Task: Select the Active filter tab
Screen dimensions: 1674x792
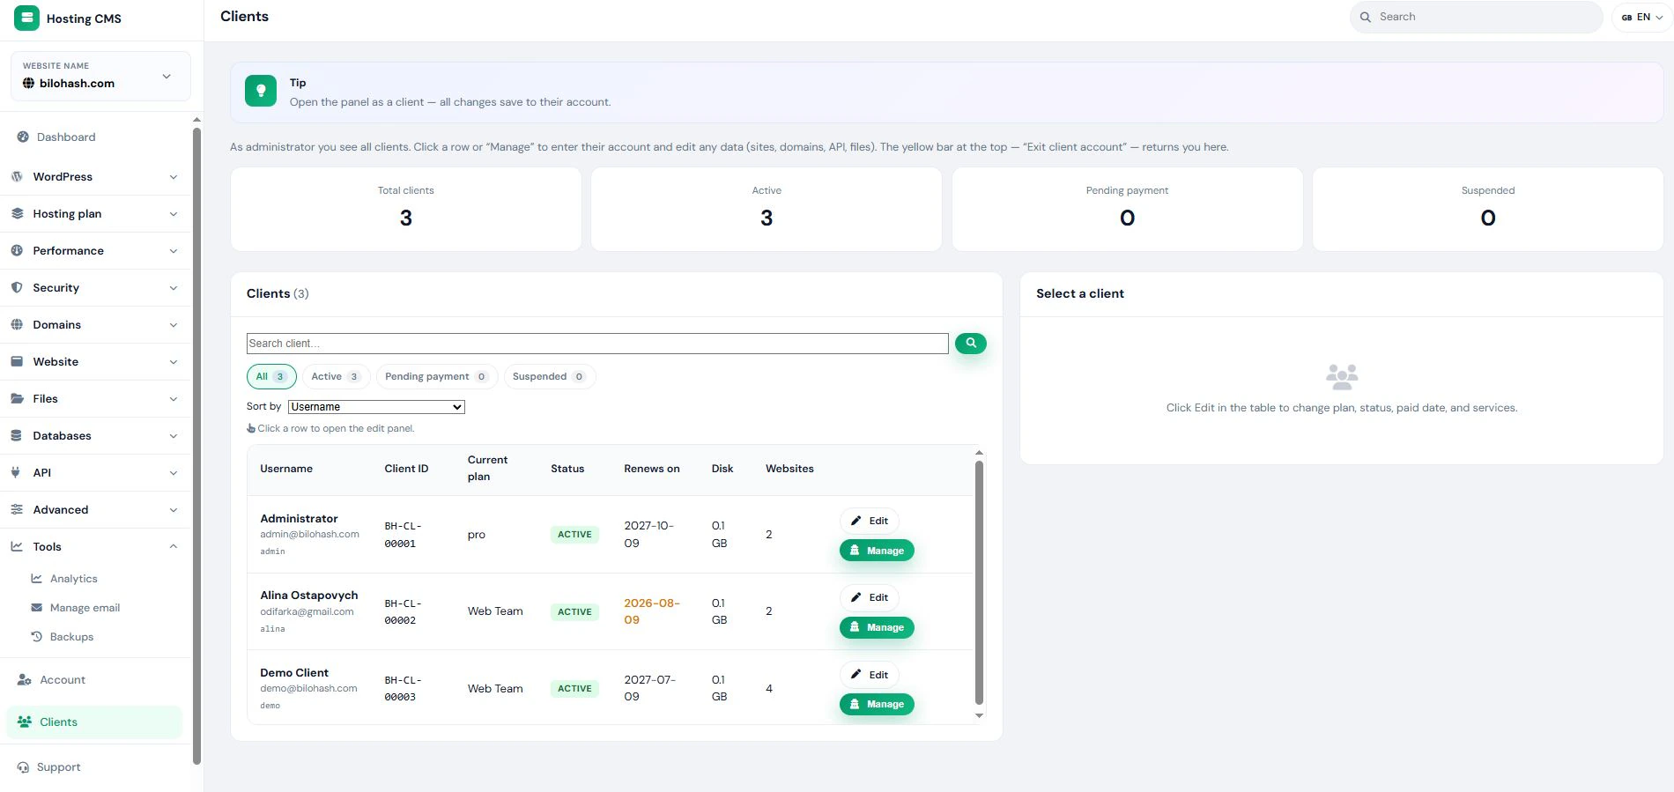Action: pos(336,376)
